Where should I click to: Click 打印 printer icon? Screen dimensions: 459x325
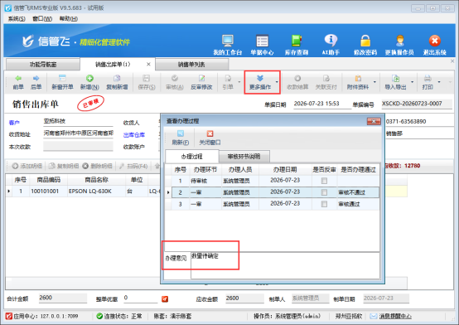pos(428,82)
